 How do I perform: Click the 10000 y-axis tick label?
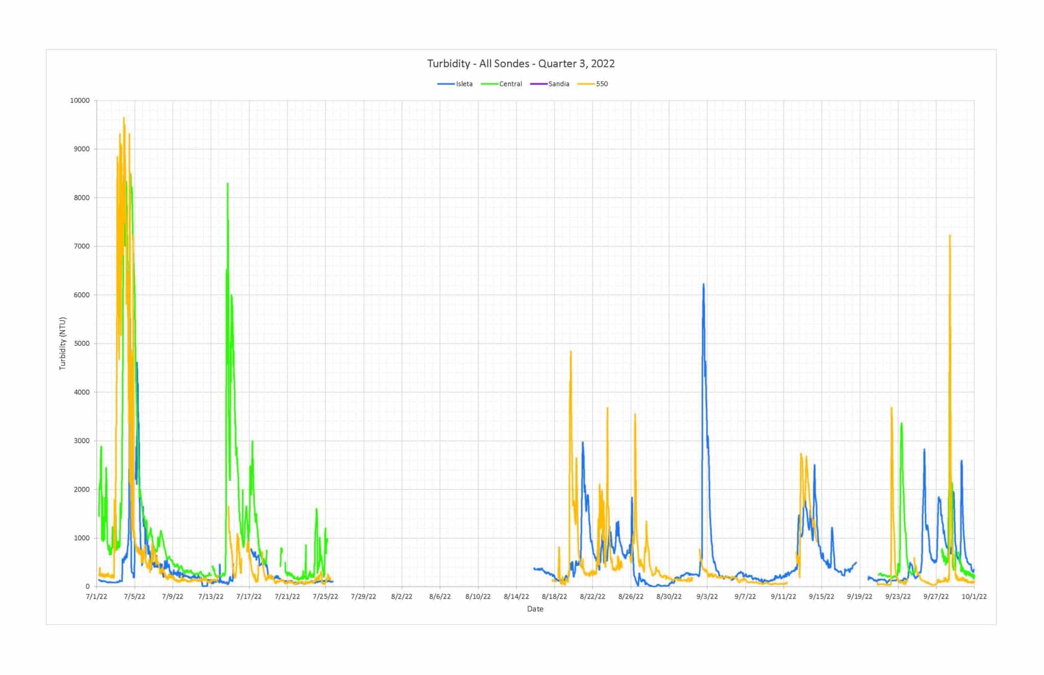point(80,101)
